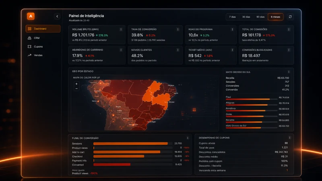Click the Descontos concedidos row
Image resolution: width=322 pixels, height=181 pixels.
pyautogui.click(x=243, y=152)
